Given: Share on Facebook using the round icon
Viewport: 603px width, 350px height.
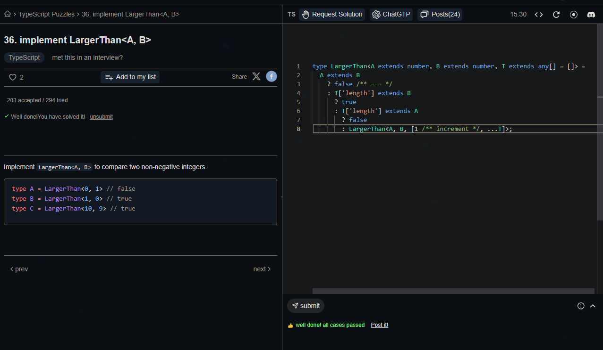Looking at the screenshot, I should (272, 76).
